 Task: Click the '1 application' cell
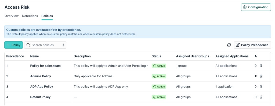224,87
